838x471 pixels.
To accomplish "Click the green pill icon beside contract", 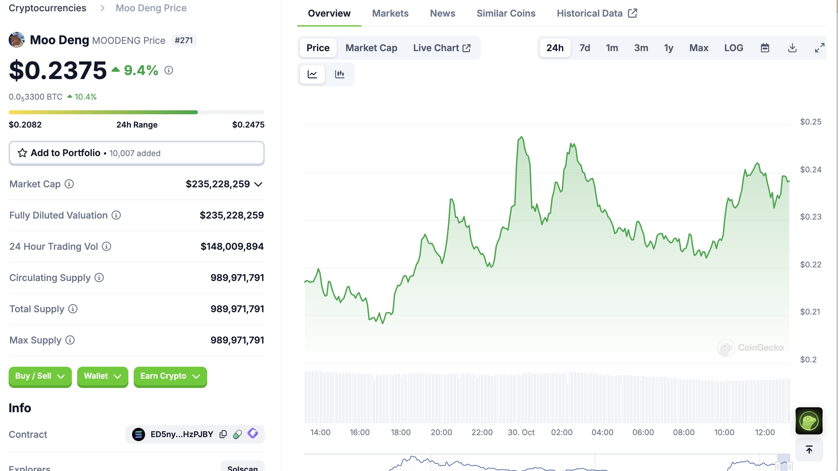I will click(x=237, y=434).
